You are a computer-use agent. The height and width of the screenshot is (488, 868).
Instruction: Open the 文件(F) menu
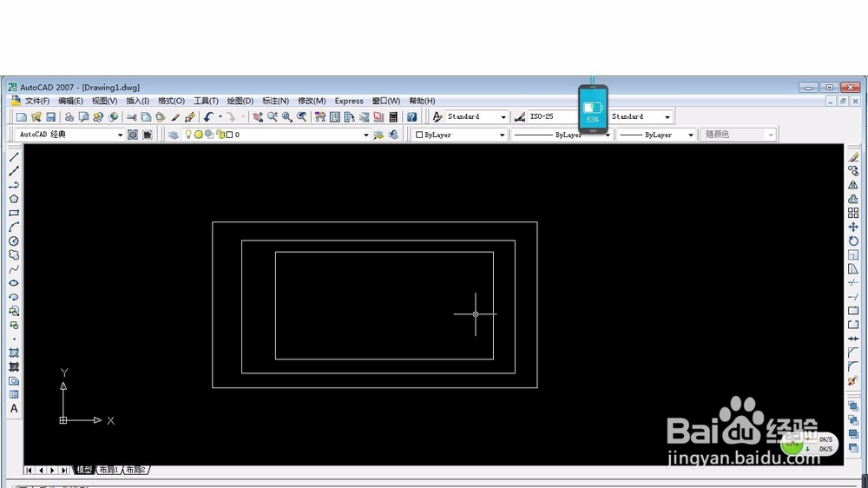coord(36,101)
